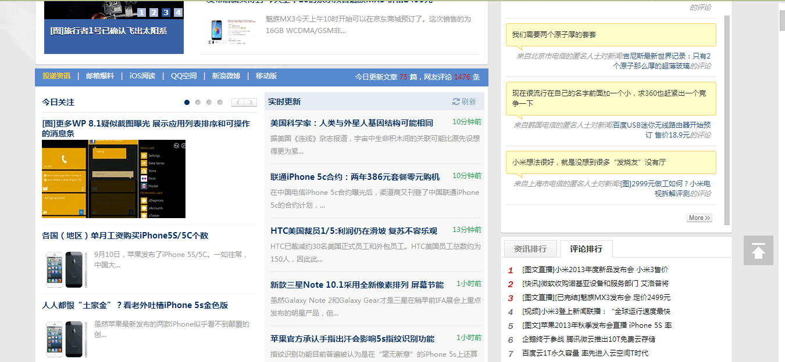Click comment bubble 小米想法很好
Screen dimensions: 785x362
(611, 162)
